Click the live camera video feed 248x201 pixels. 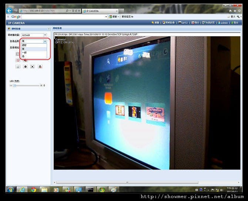click(147, 103)
